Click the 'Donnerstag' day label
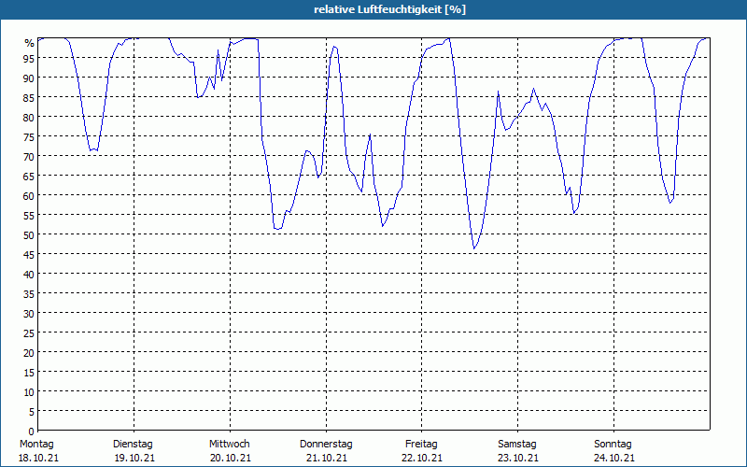This screenshot has width=747, height=467. click(326, 445)
